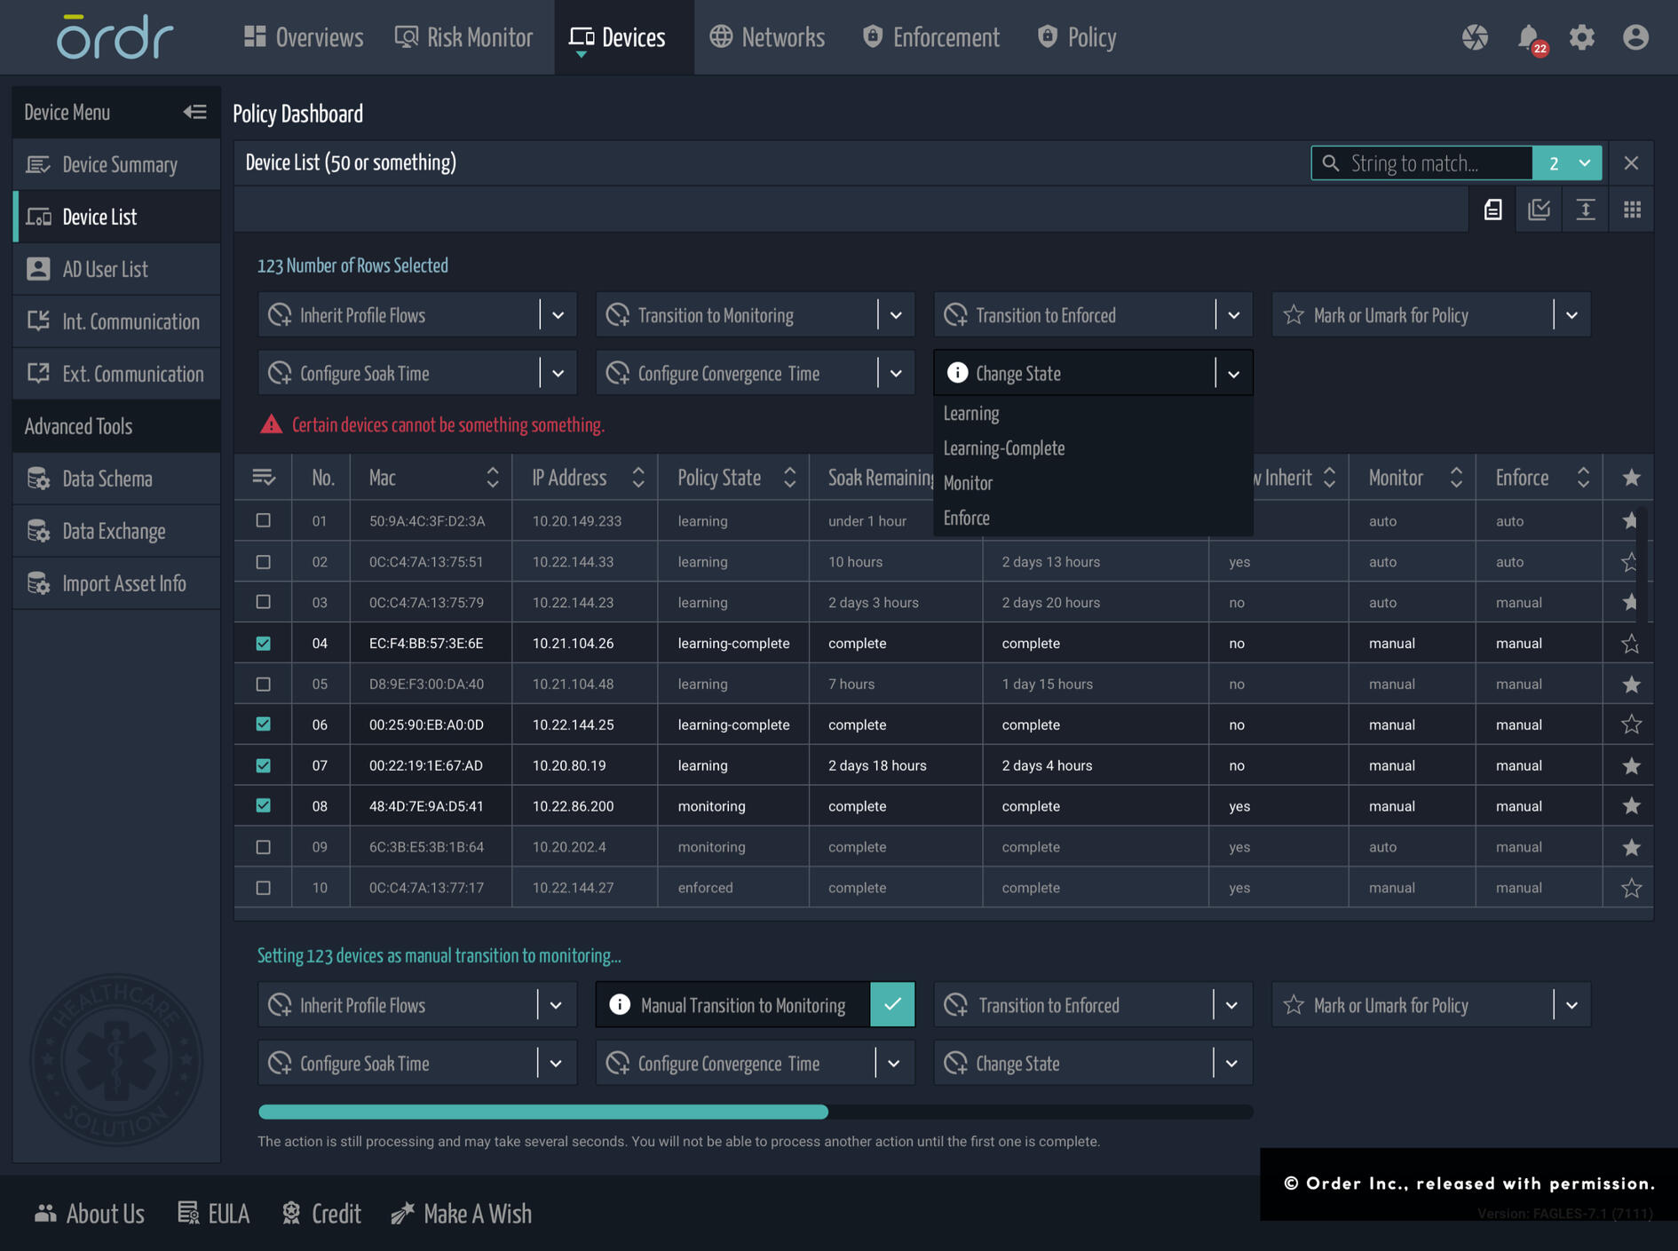Click the Make A Wish footer link
This screenshot has height=1251, width=1678.
pyautogui.click(x=477, y=1214)
